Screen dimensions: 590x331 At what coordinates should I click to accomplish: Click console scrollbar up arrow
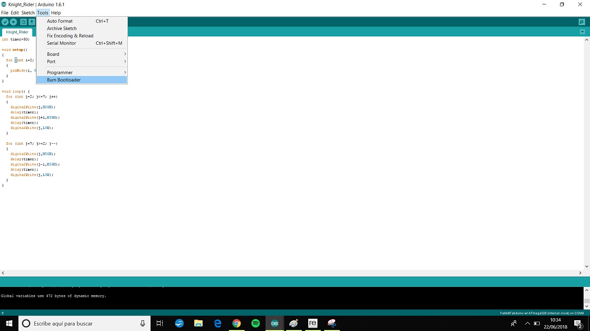point(587,290)
